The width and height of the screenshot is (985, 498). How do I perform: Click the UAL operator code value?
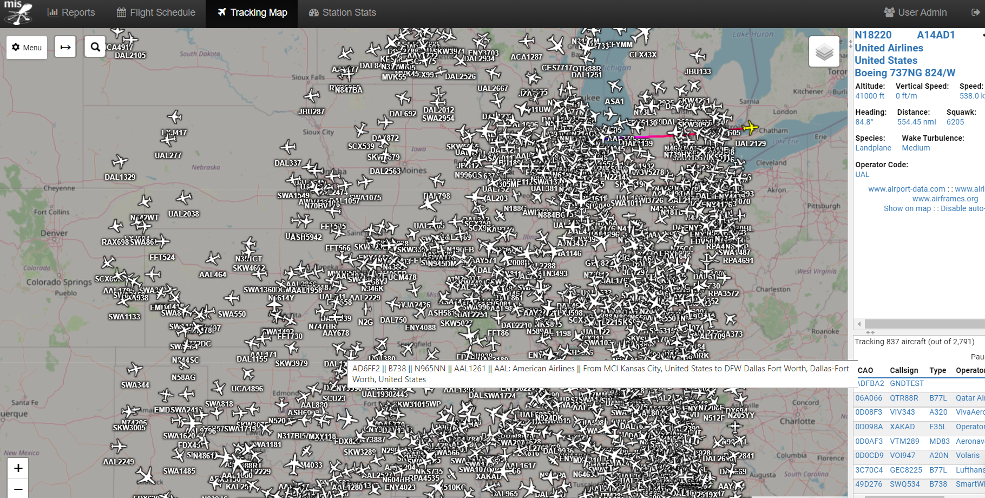(862, 174)
